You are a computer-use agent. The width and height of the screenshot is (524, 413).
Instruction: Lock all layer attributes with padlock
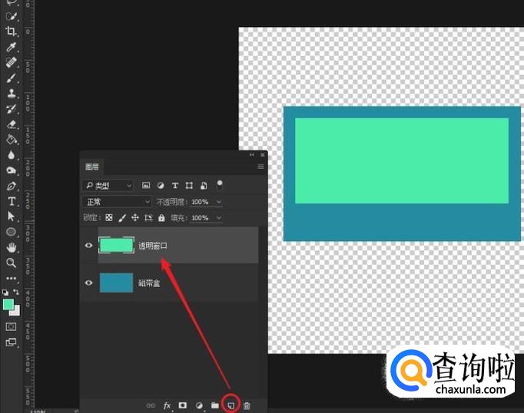pyautogui.click(x=161, y=218)
